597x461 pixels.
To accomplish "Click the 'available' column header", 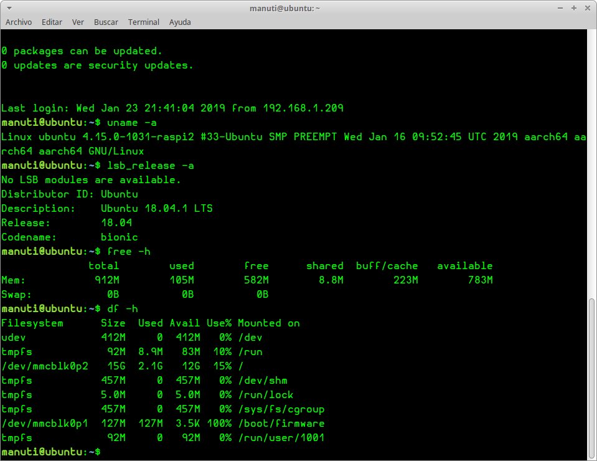I will (464, 266).
